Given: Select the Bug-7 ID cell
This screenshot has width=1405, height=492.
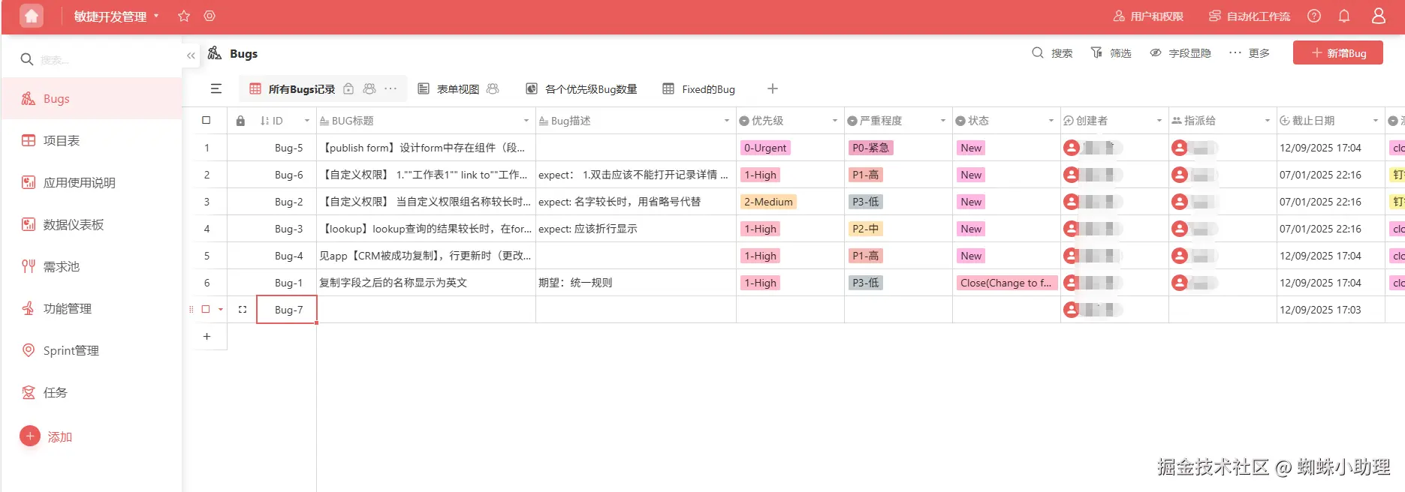Looking at the screenshot, I should pyautogui.click(x=287, y=309).
